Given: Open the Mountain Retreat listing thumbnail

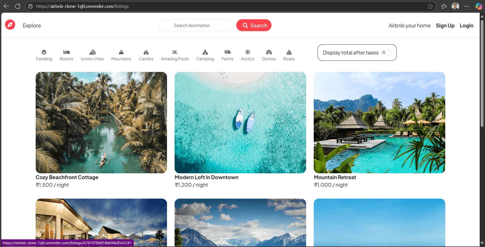Looking at the screenshot, I should [379, 122].
